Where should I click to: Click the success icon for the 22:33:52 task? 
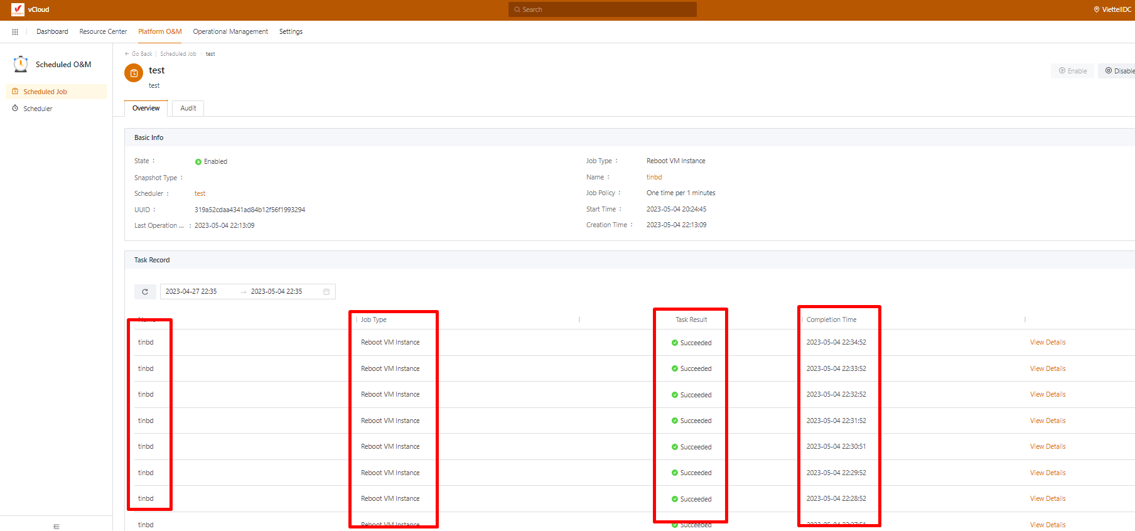pos(675,369)
